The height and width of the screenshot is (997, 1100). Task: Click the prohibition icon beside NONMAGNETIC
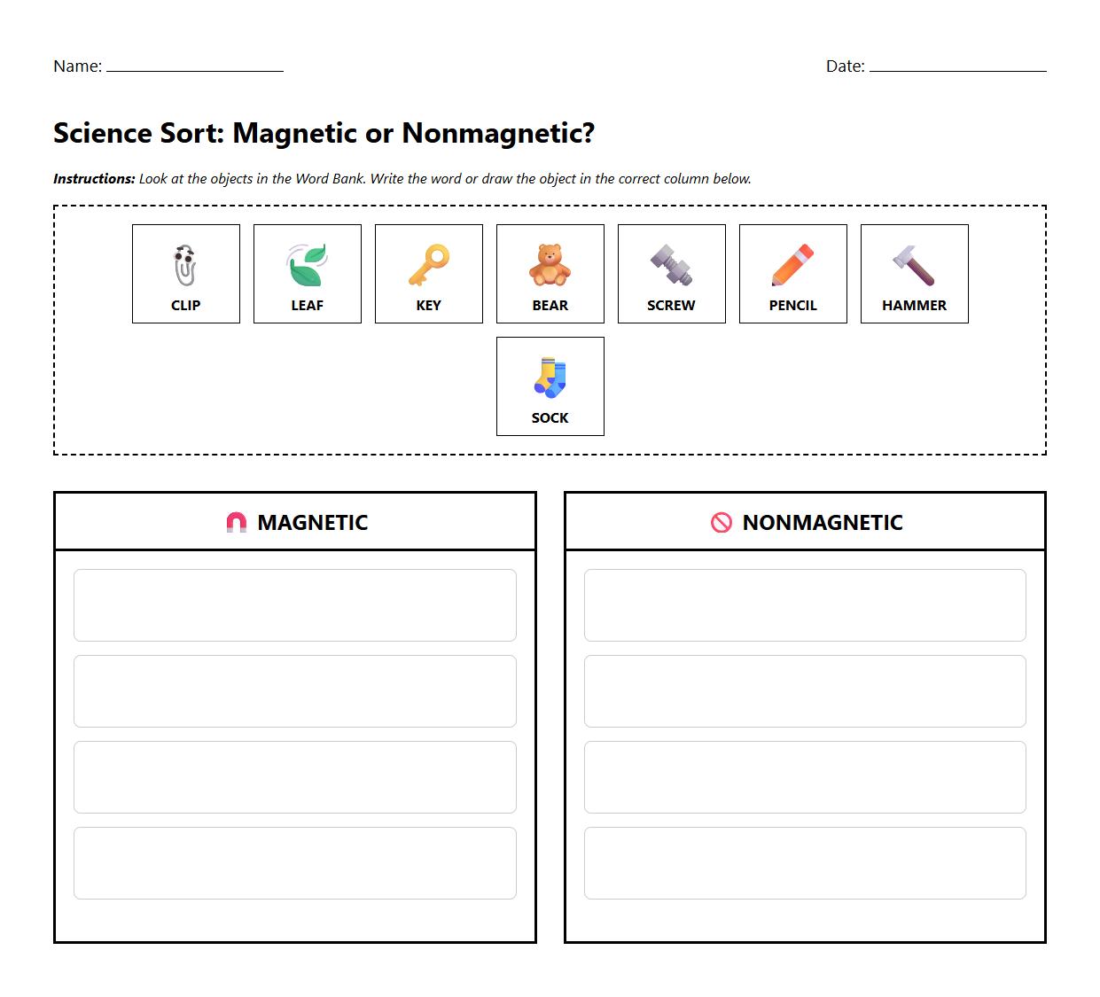720,522
